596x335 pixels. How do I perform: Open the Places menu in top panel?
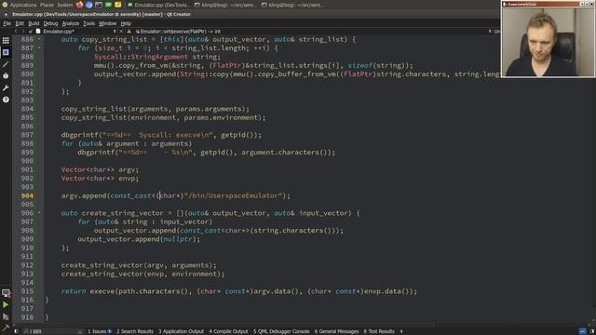point(47,5)
